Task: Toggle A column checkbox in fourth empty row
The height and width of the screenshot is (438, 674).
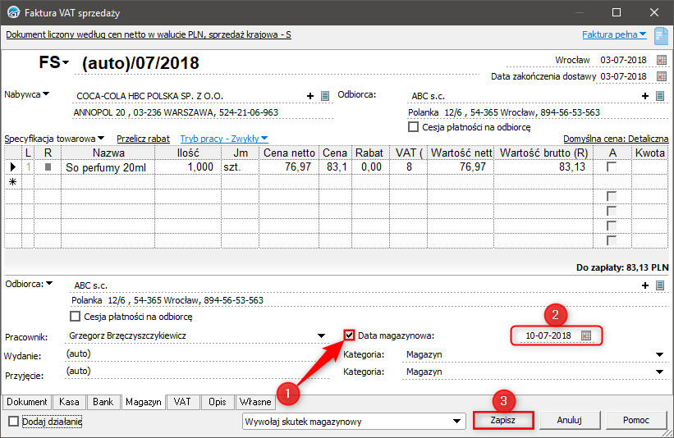Action: 612,226
